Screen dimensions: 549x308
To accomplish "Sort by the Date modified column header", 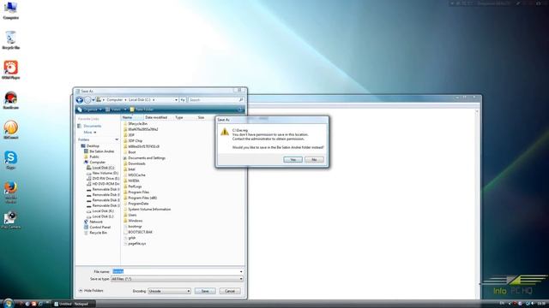I will pos(156,117).
